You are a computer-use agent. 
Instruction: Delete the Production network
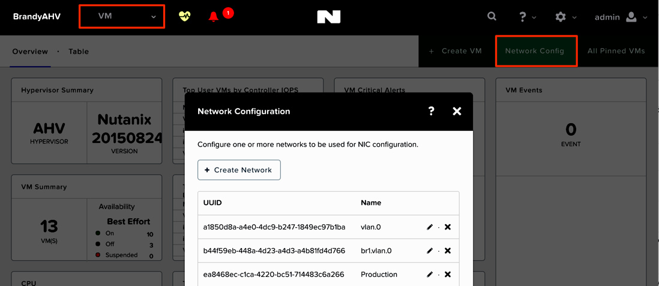[x=448, y=274]
